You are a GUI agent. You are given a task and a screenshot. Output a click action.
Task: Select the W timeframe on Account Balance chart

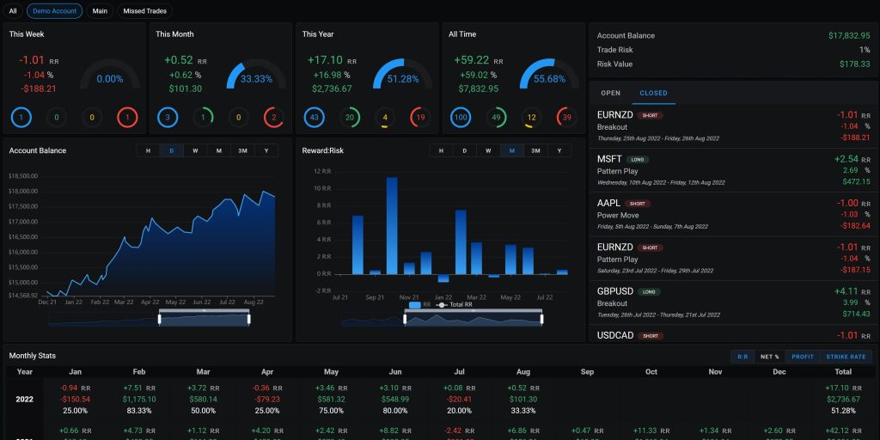coord(195,151)
